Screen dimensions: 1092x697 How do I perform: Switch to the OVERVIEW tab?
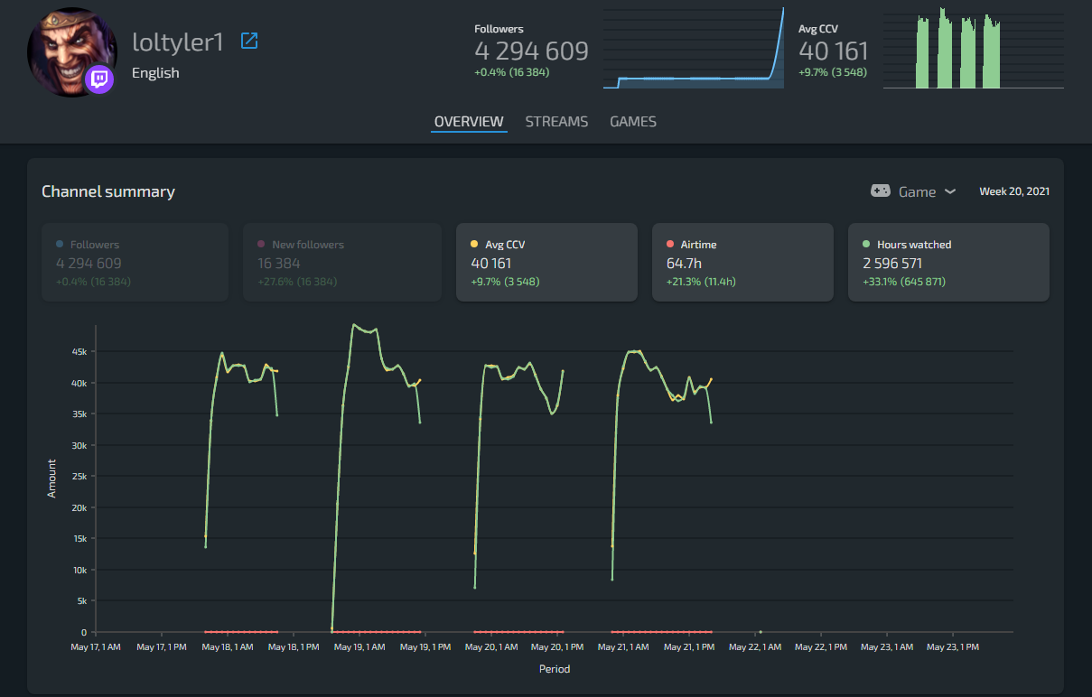[469, 122]
